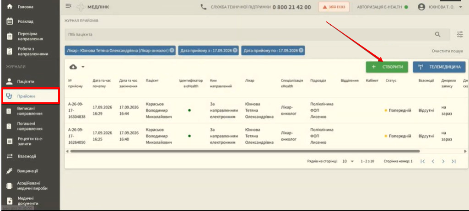Click the calendar icon beside Розклад

coord(10,21)
